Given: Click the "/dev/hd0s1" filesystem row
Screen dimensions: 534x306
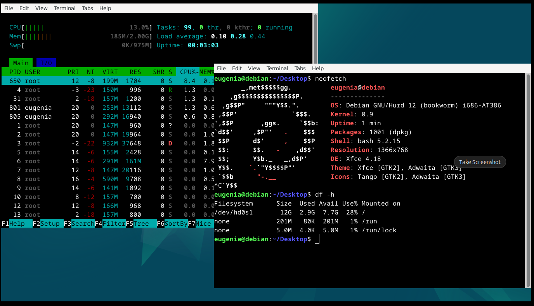Looking at the screenshot, I should [x=290, y=213].
